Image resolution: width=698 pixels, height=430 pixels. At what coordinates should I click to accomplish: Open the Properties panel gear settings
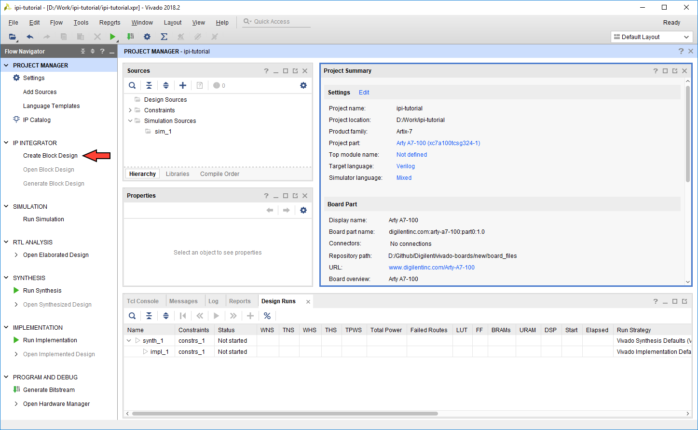click(x=303, y=210)
